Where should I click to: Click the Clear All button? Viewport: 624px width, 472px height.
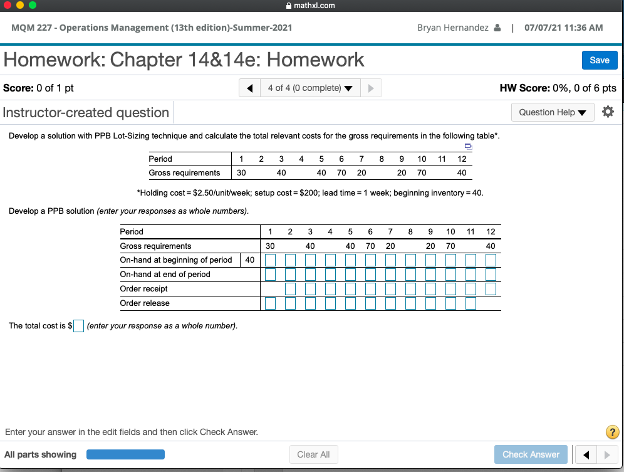click(x=313, y=454)
